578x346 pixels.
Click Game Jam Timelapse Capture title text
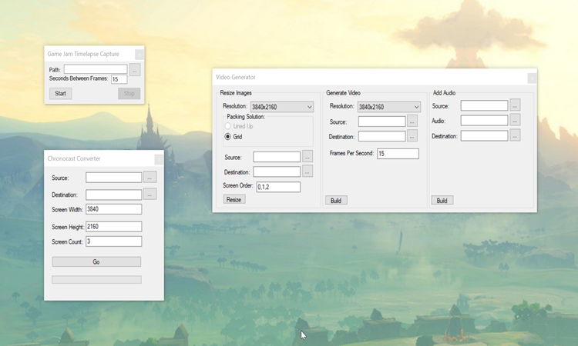[x=83, y=54]
